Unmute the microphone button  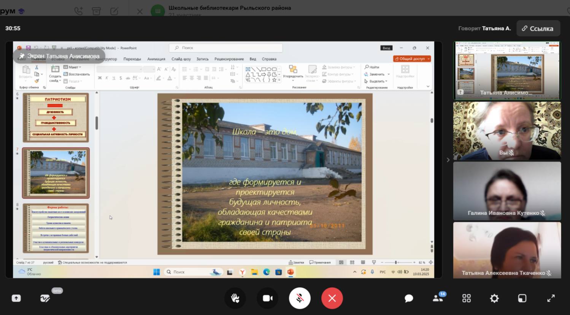coord(300,298)
